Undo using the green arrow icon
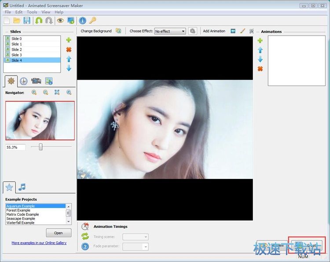Viewport: 330px width, 262px height. 39,21
